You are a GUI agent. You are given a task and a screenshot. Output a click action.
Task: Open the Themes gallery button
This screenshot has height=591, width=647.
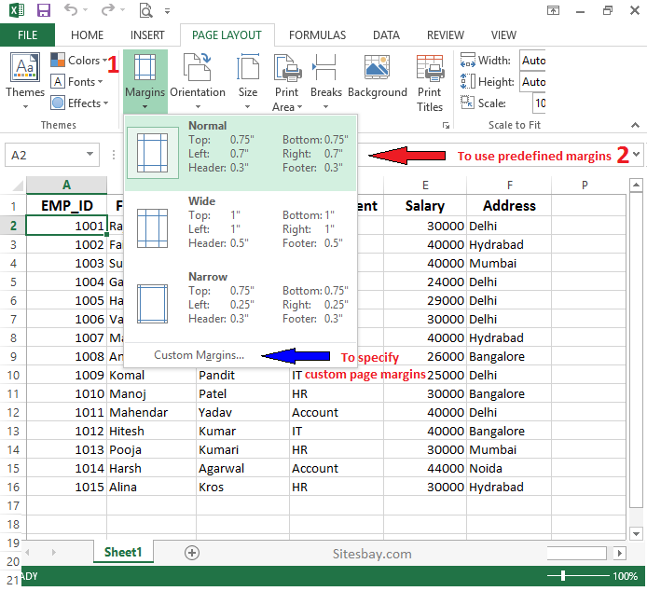(25, 80)
